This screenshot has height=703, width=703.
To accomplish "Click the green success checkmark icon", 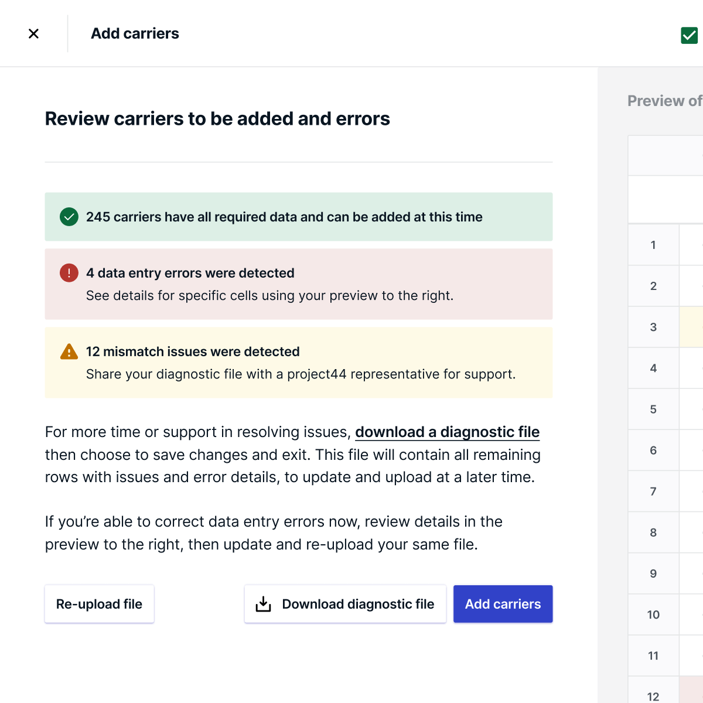I will point(69,217).
